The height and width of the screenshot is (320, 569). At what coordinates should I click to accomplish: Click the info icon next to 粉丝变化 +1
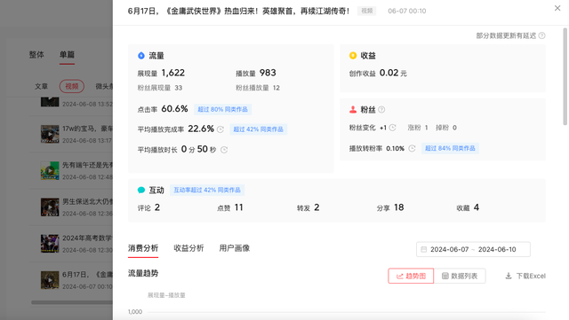pyautogui.click(x=392, y=128)
